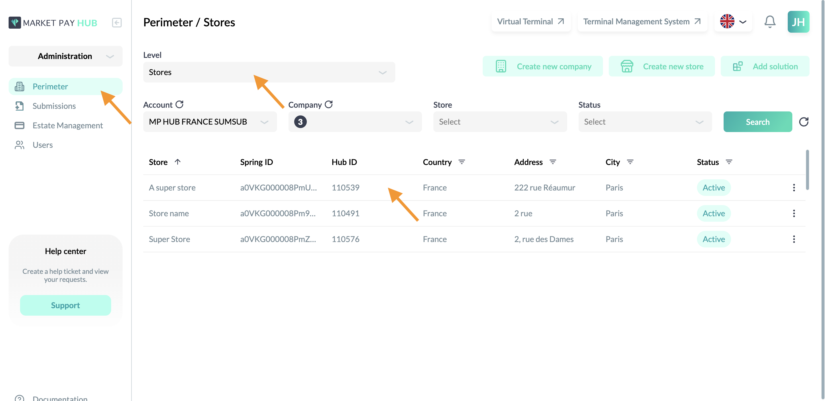This screenshot has height=401, width=825.
Task: Filter the Country column
Action: [461, 162]
